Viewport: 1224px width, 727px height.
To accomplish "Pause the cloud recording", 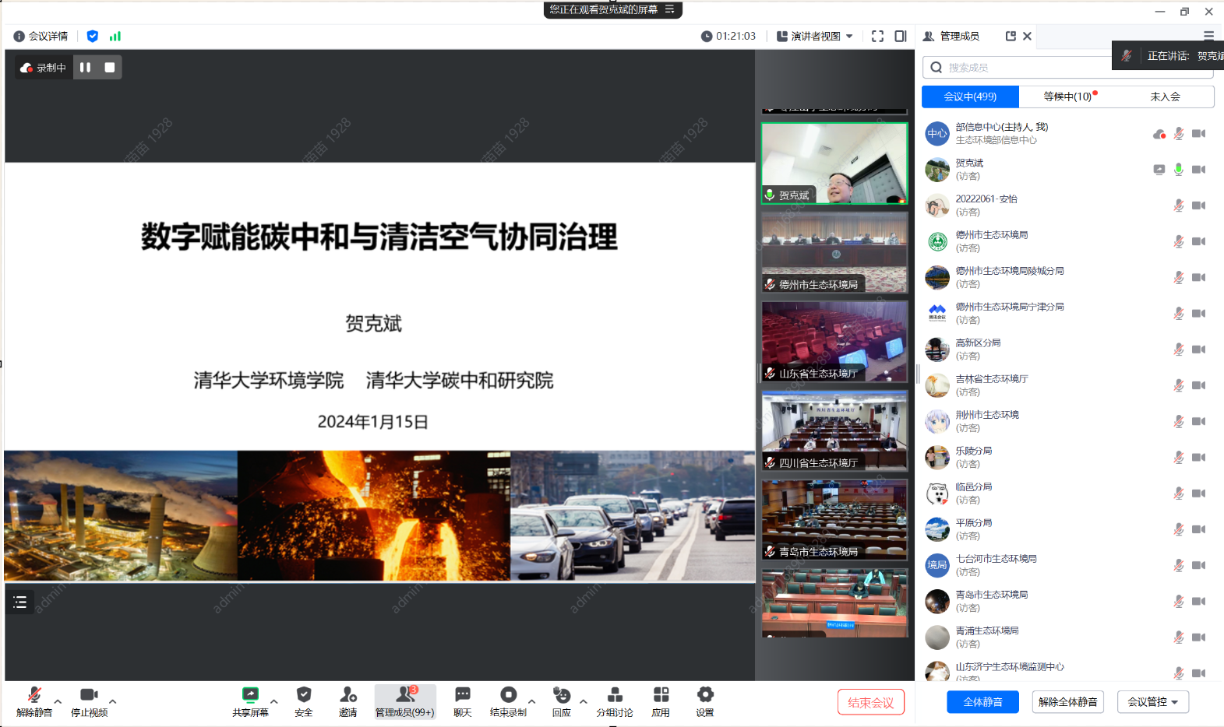I will (86, 68).
